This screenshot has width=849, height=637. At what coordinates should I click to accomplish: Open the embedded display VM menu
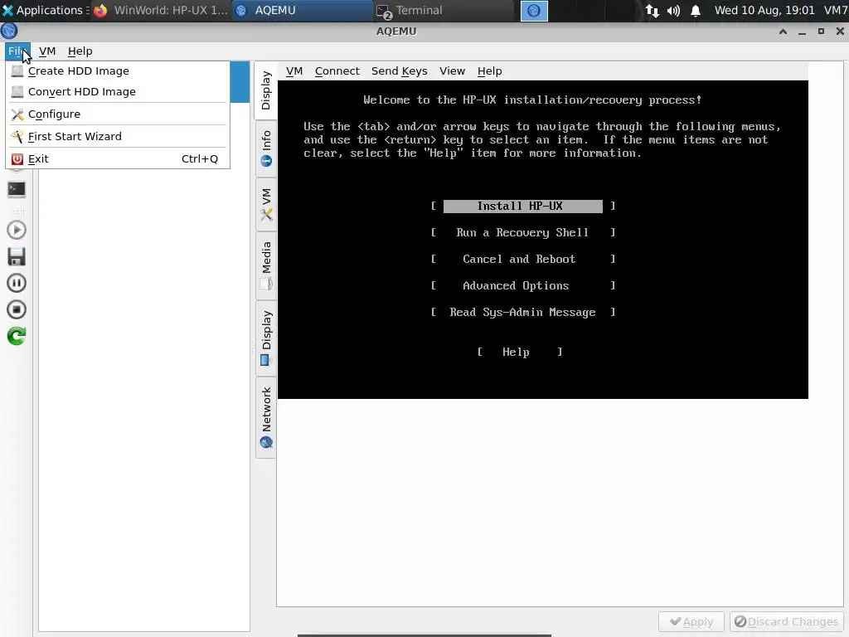[294, 71]
